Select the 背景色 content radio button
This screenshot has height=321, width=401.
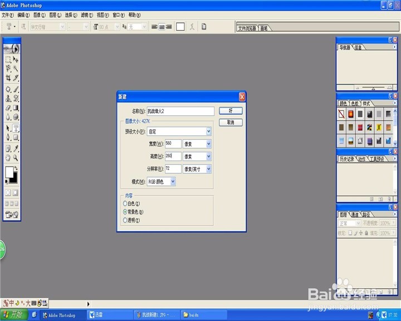(x=125, y=212)
